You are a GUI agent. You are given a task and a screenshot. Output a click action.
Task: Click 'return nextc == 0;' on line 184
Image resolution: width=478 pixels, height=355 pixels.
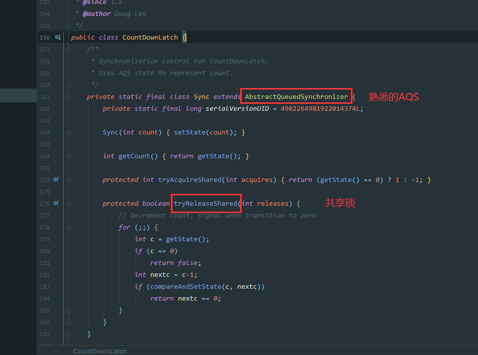[x=185, y=299]
